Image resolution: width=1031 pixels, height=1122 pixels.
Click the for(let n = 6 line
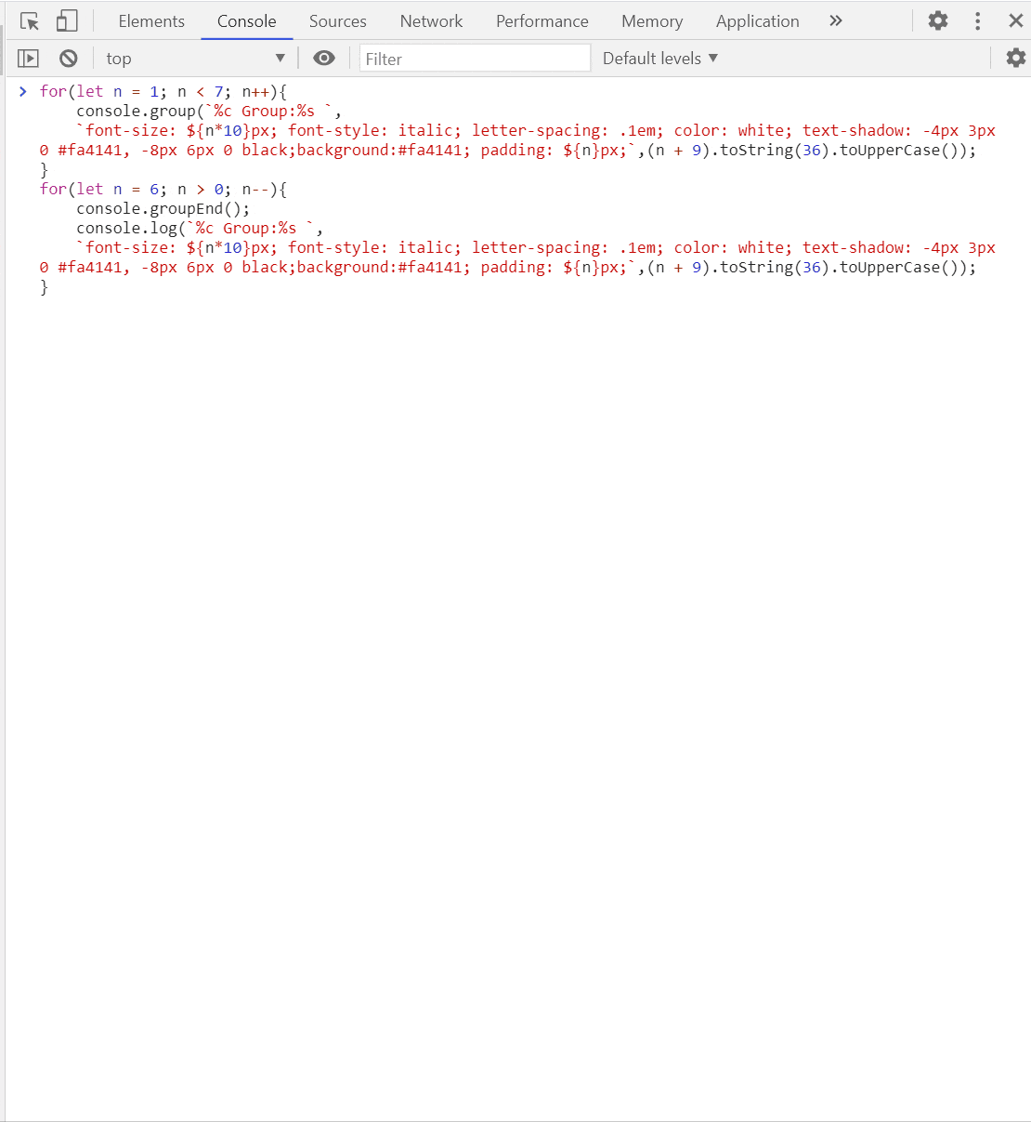pos(163,190)
